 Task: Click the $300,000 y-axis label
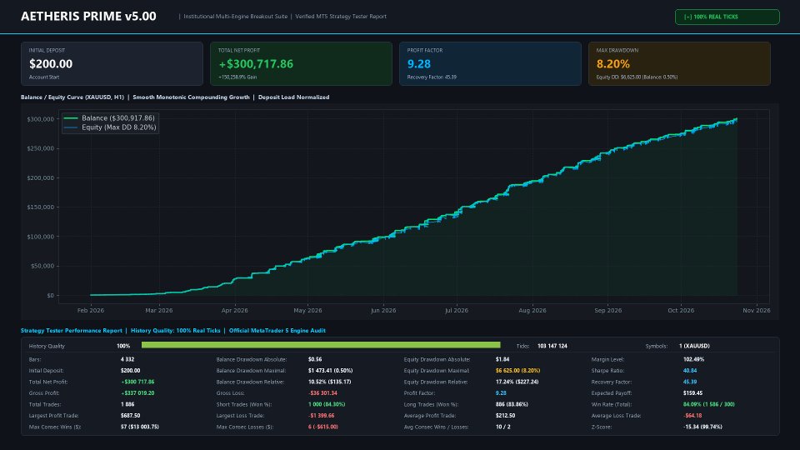point(40,119)
